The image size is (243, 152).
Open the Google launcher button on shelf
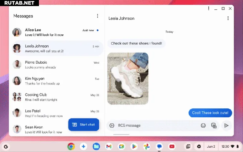pyautogui.click(x=6, y=147)
